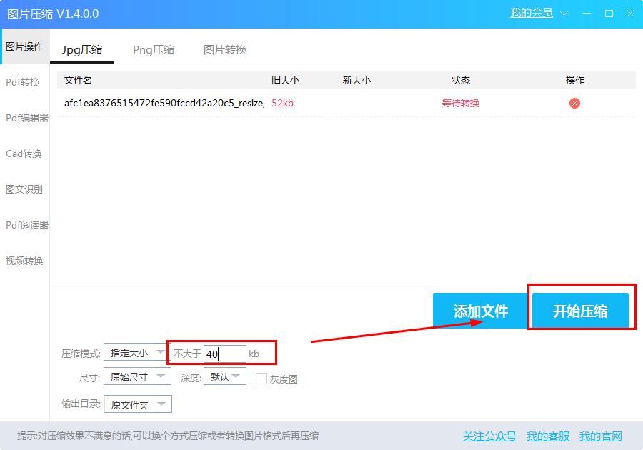The image size is (643, 450).
Task: Open the Pdf转换 sidebar tool
Action: (24, 82)
